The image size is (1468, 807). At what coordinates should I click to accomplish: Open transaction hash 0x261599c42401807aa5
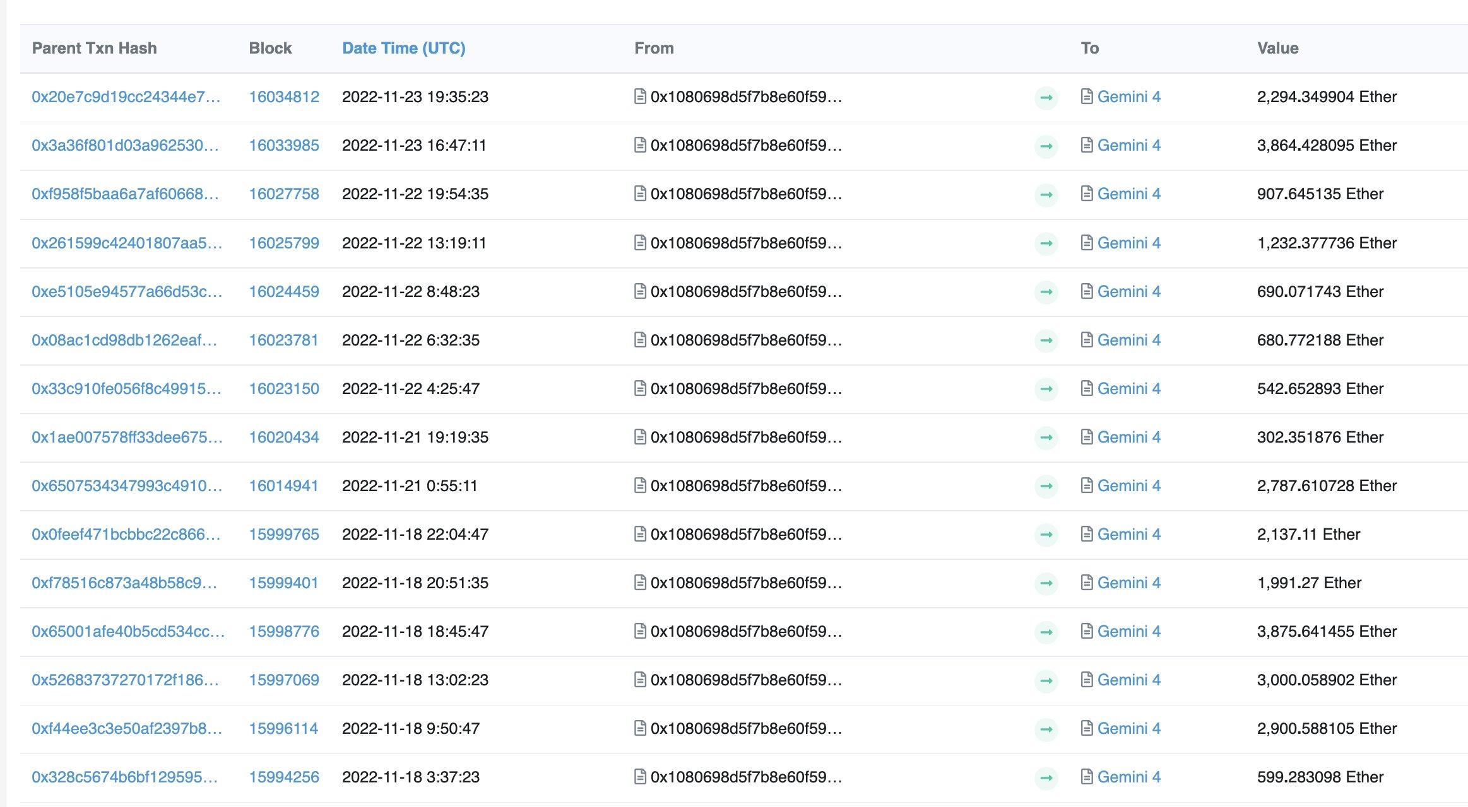click(x=126, y=243)
